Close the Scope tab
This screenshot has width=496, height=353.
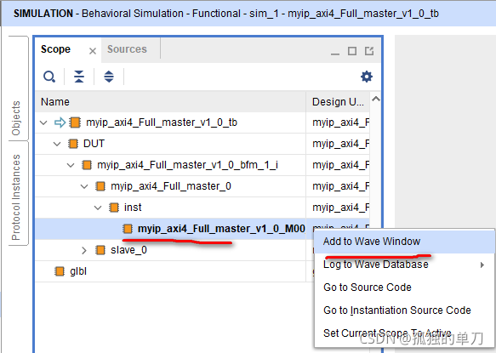pyautogui.click(x=93, y=51)
